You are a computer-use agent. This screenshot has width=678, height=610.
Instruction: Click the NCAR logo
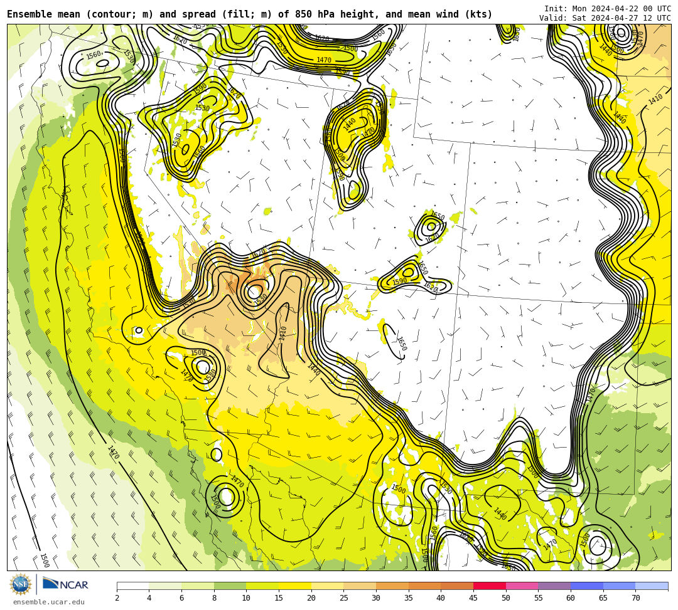65,584
